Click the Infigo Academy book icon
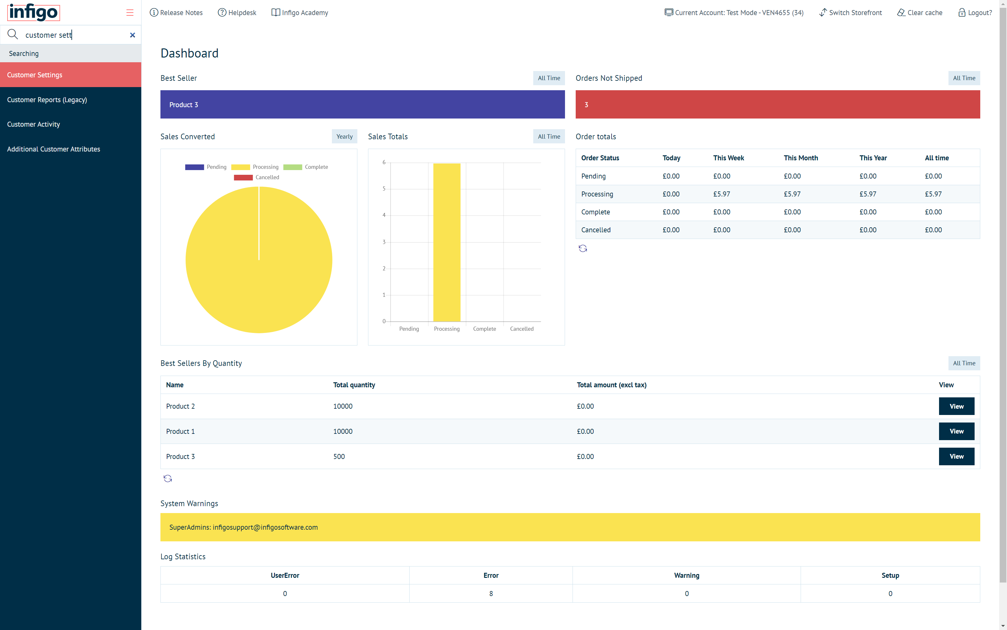The height and width of the screenshot is (630, 1007). click(x=276, y=13)
